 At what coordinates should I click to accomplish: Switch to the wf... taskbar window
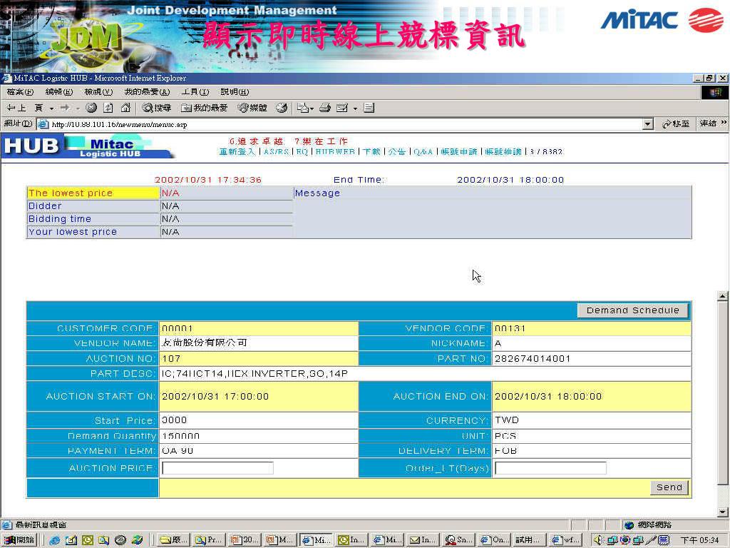[565, 539]
